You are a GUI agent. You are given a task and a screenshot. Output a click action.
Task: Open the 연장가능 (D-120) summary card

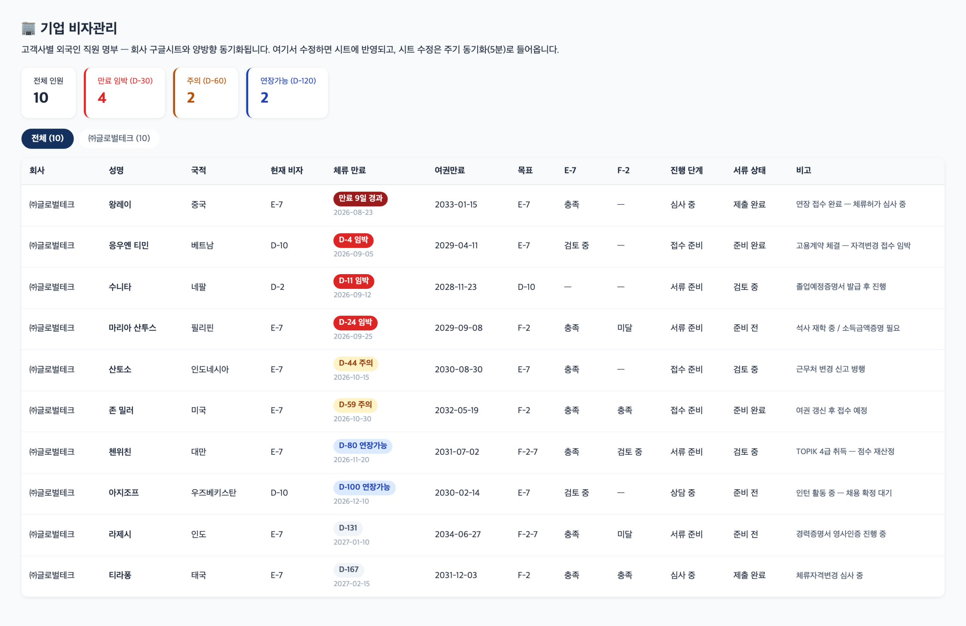click(x=288, y=92)
